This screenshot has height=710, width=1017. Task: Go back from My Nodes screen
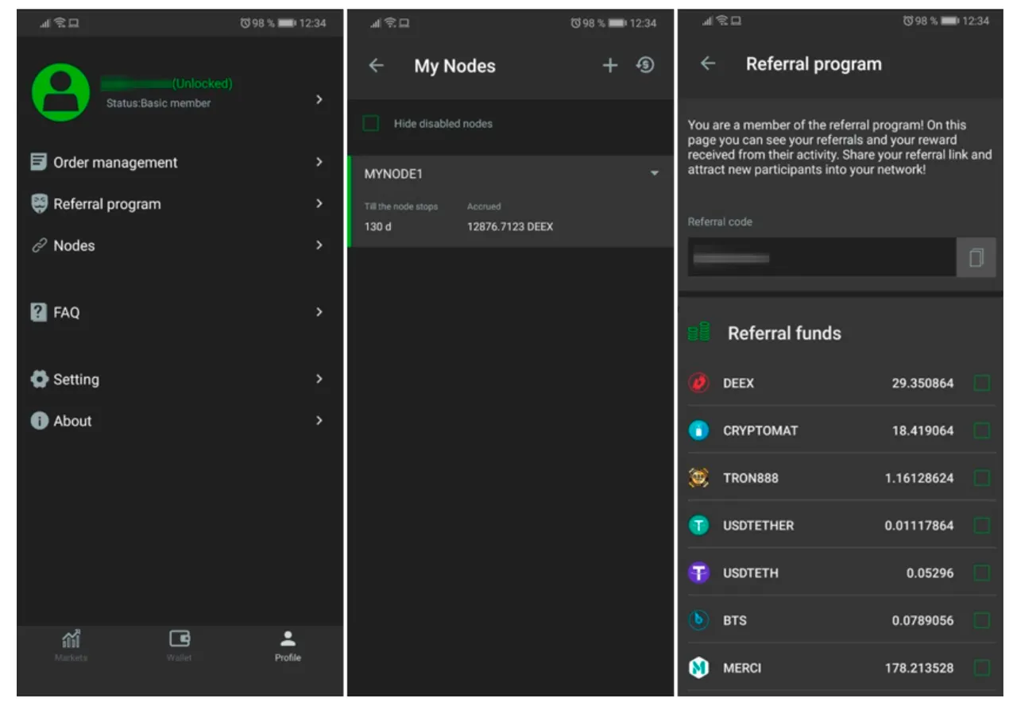click(x=376, y=66)
